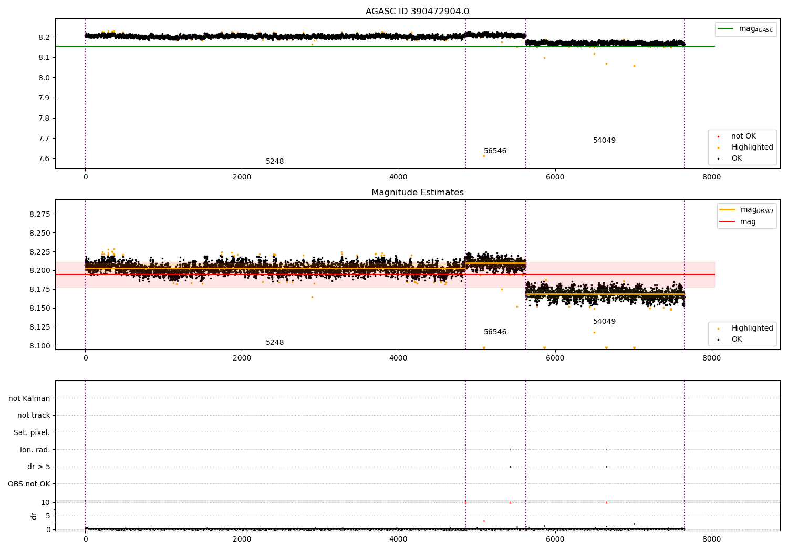The width and height of the screenshot is (788, 551).
Task: Click x-axis tick '4000' under Magnitude Estimates plot
Action: (398, 358)
